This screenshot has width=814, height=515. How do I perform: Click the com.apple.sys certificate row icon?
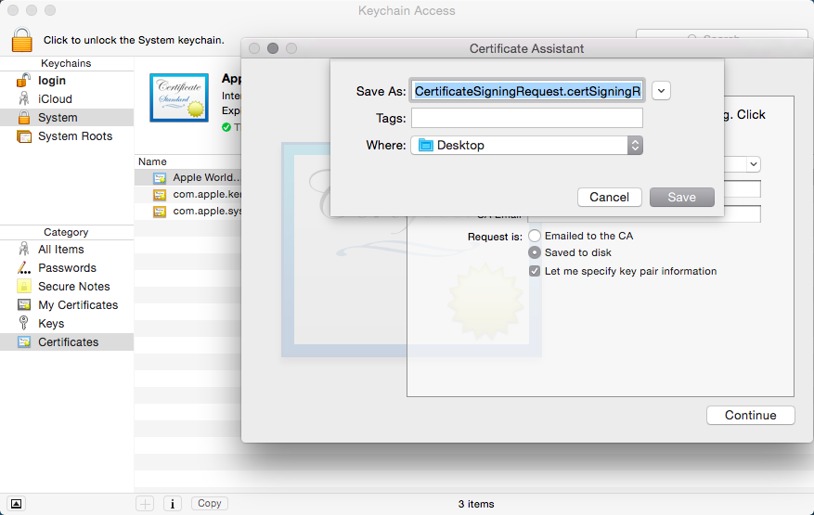160,212
